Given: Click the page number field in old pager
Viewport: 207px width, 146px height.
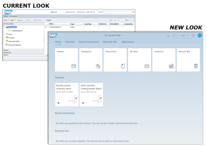Looking at the screenshot, I should 122,20.
